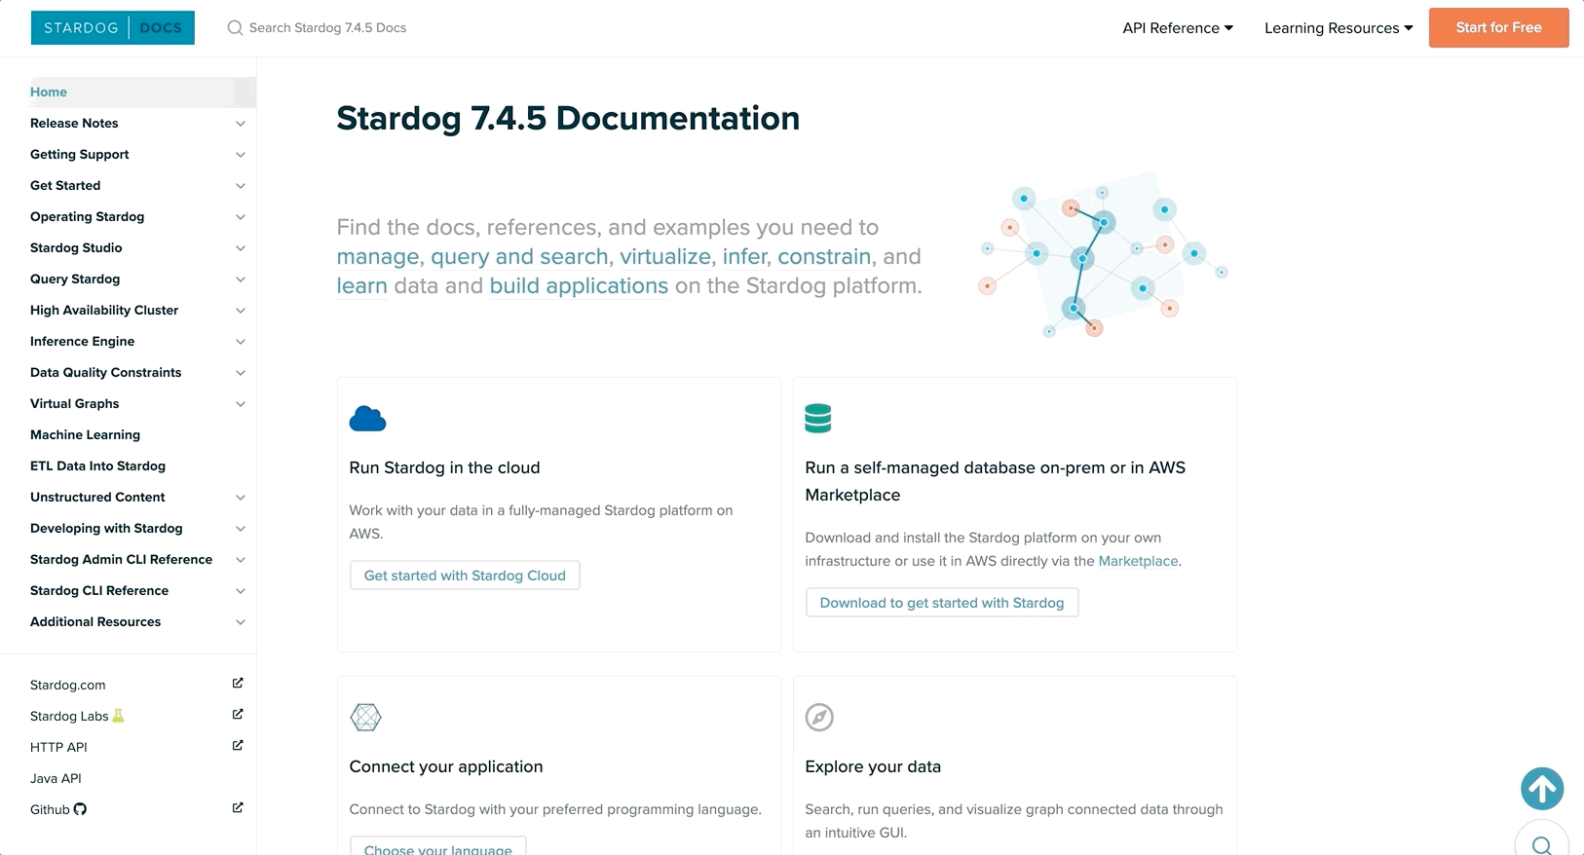
Task: Click the Stardog Docs logo
Action: pyautogui.click(x=113, y=27)
